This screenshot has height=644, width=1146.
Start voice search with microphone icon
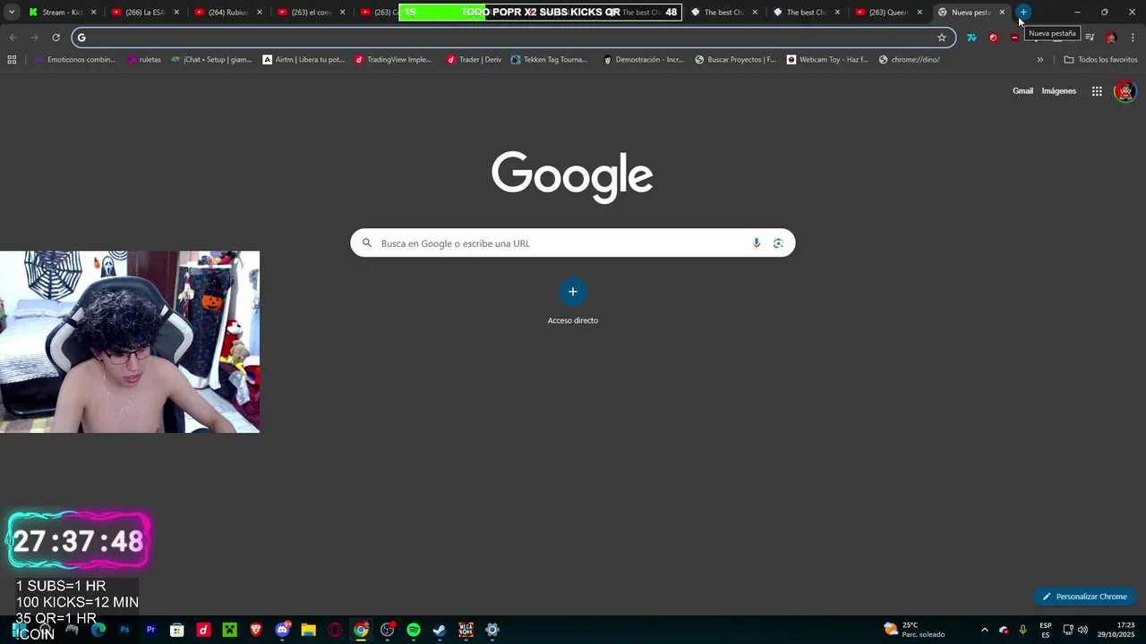point(757,243)
